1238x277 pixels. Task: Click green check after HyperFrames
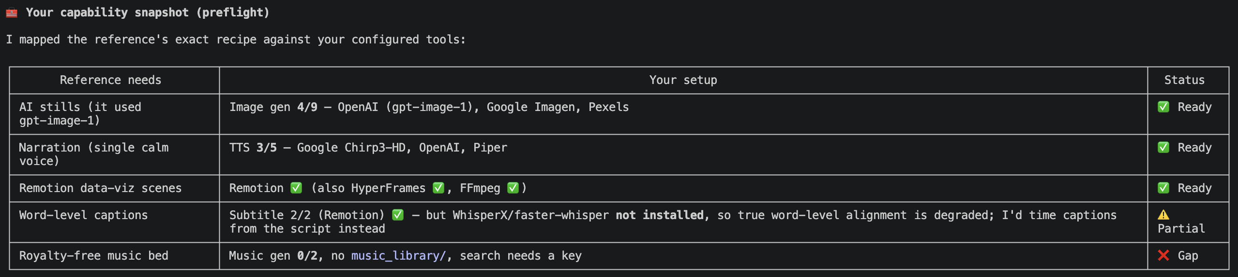pyautogui.click(x=438, y=188)
